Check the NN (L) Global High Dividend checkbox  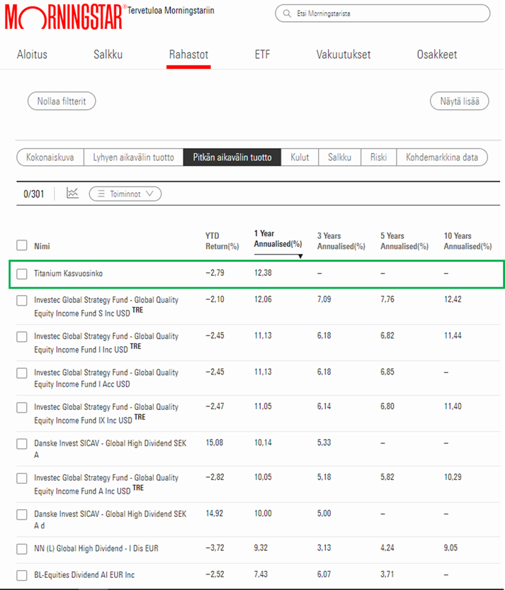point(22,549)
